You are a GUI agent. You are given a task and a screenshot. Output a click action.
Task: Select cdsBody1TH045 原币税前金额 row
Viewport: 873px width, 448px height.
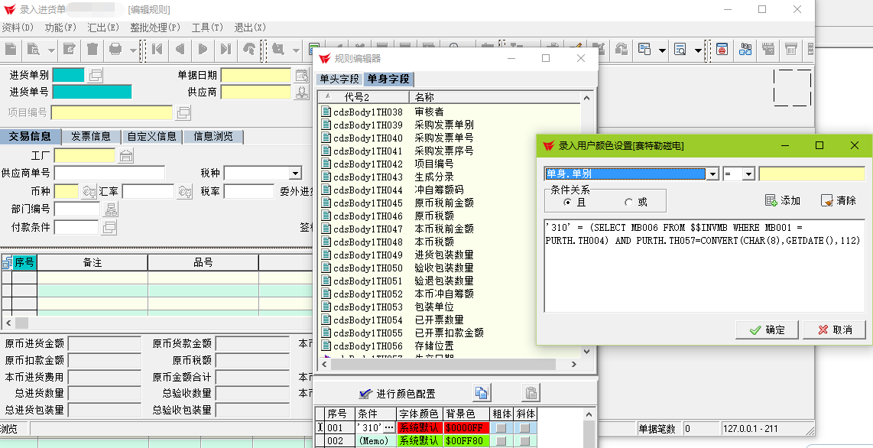(451, 203)
